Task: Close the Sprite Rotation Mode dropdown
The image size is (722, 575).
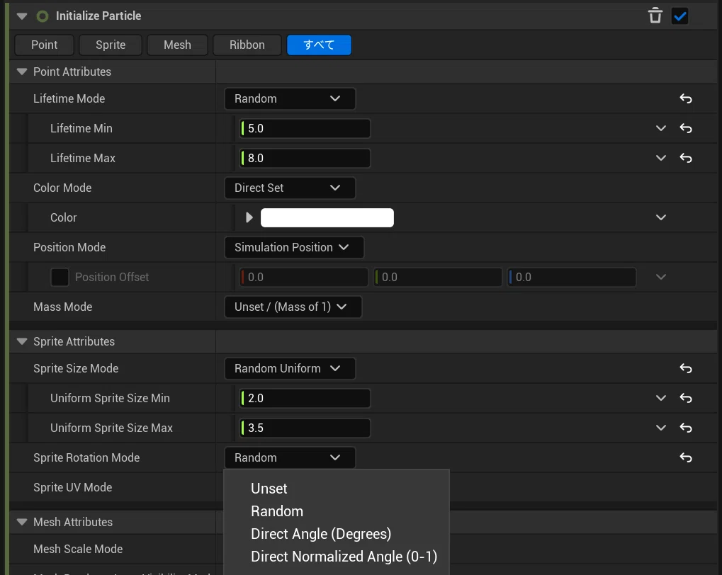Action: [x=290, y=457]
